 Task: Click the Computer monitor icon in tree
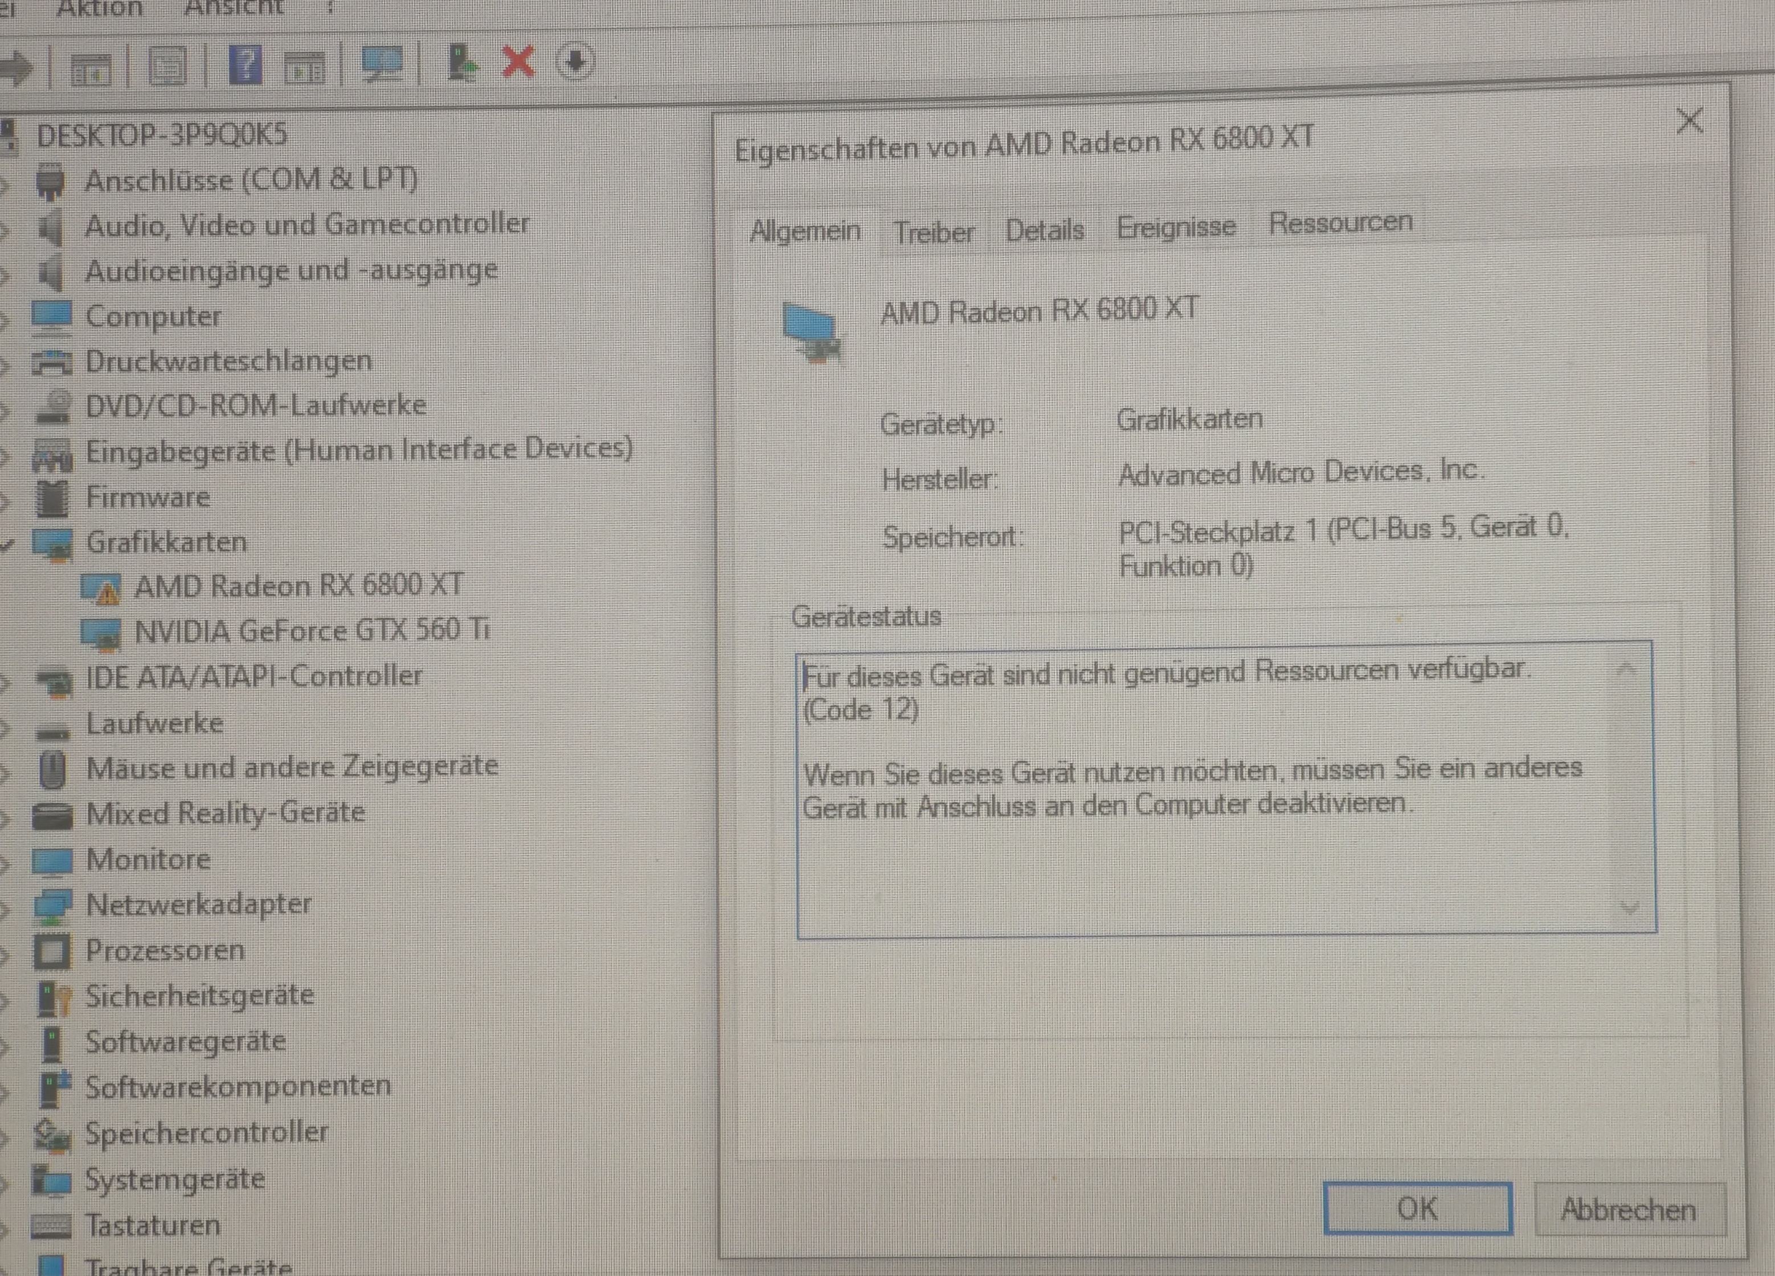pyautogui.click(x=52, y=318)
